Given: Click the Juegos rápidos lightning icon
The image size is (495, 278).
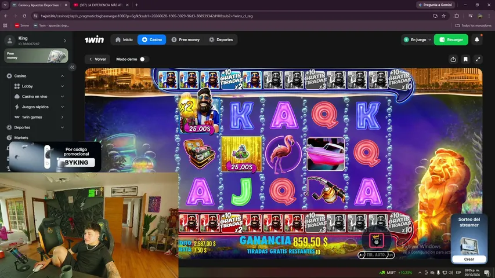Looking at the screenshot, I should 17,107.
